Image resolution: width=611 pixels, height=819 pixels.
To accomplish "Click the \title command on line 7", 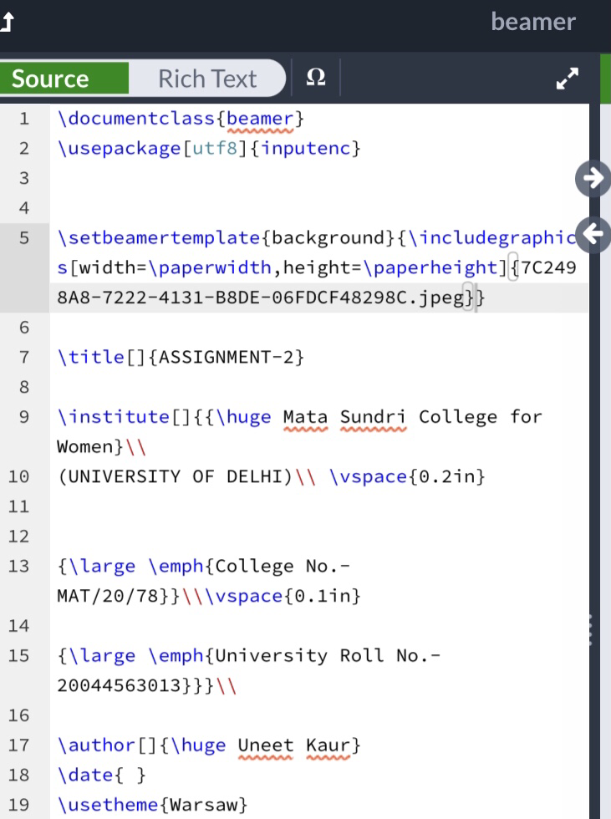I will pos(91,357).
